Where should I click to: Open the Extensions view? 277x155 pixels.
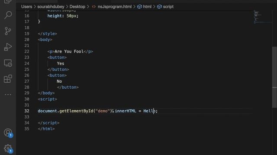tap(8, 79)
